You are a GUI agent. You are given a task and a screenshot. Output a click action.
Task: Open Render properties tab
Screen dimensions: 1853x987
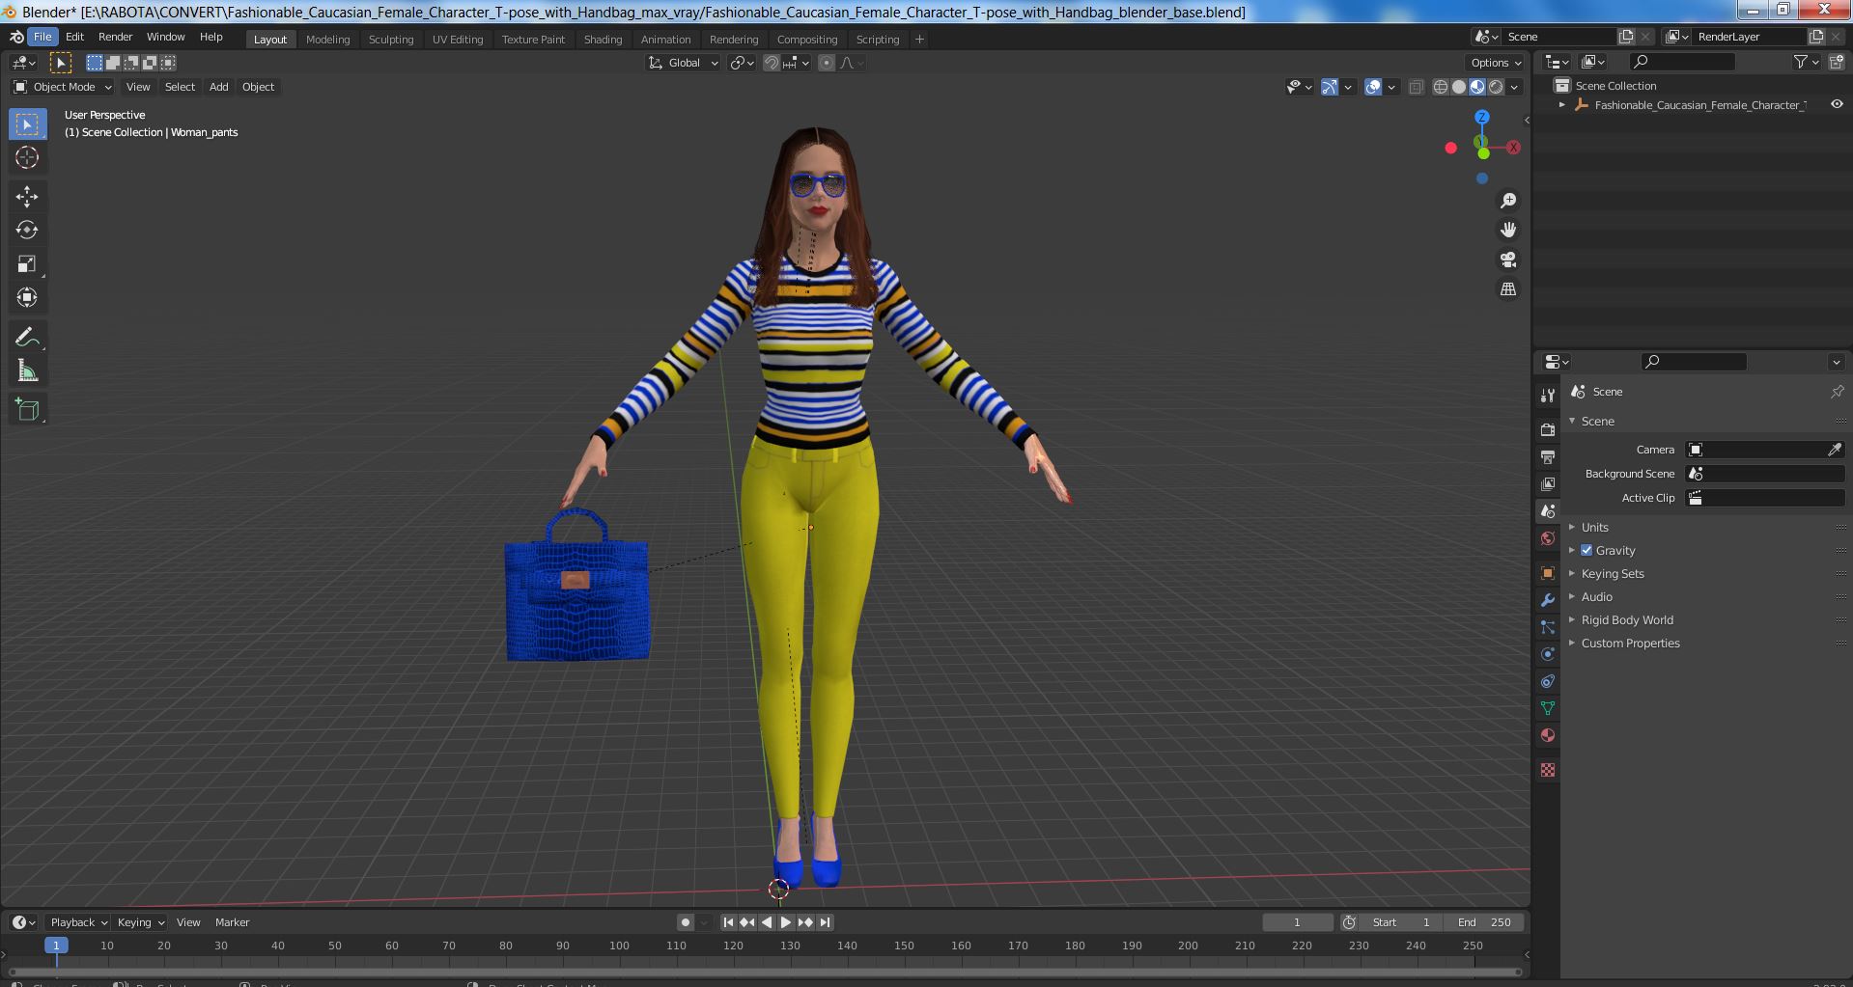(x=1548, y=429)
